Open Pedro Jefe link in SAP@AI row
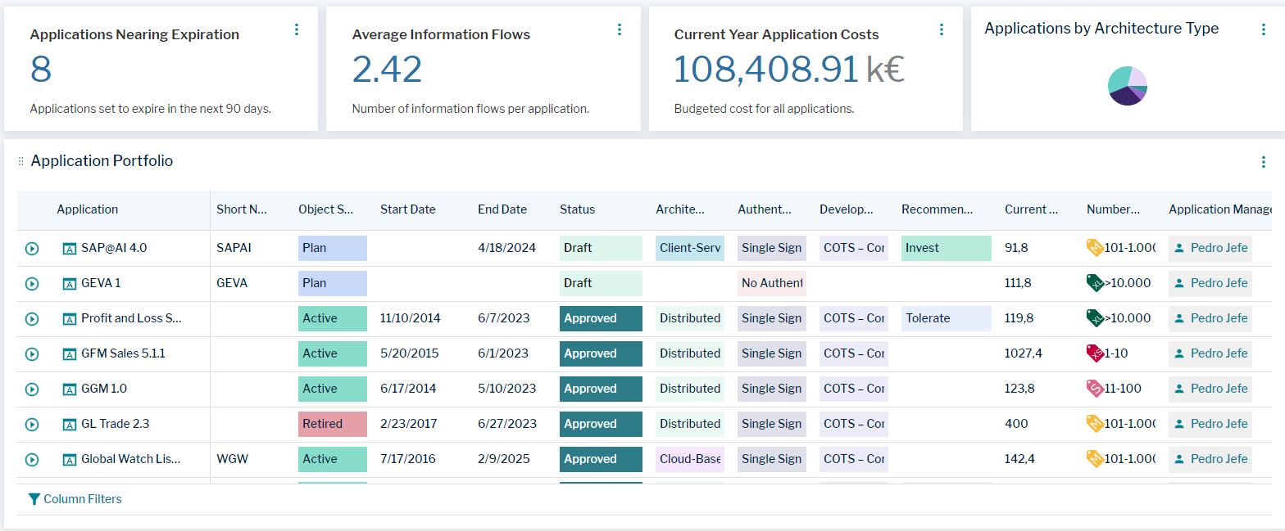This screenshot has height=531, width=1285. (1219, 248)
